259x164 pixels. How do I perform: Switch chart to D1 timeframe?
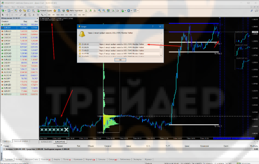75,15
